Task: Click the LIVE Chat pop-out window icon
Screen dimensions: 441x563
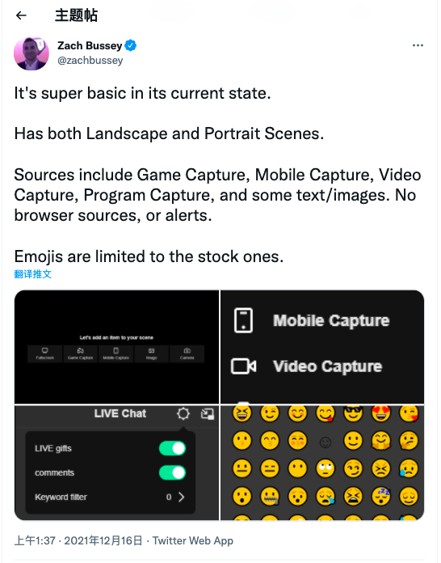Action: (208, 414)
